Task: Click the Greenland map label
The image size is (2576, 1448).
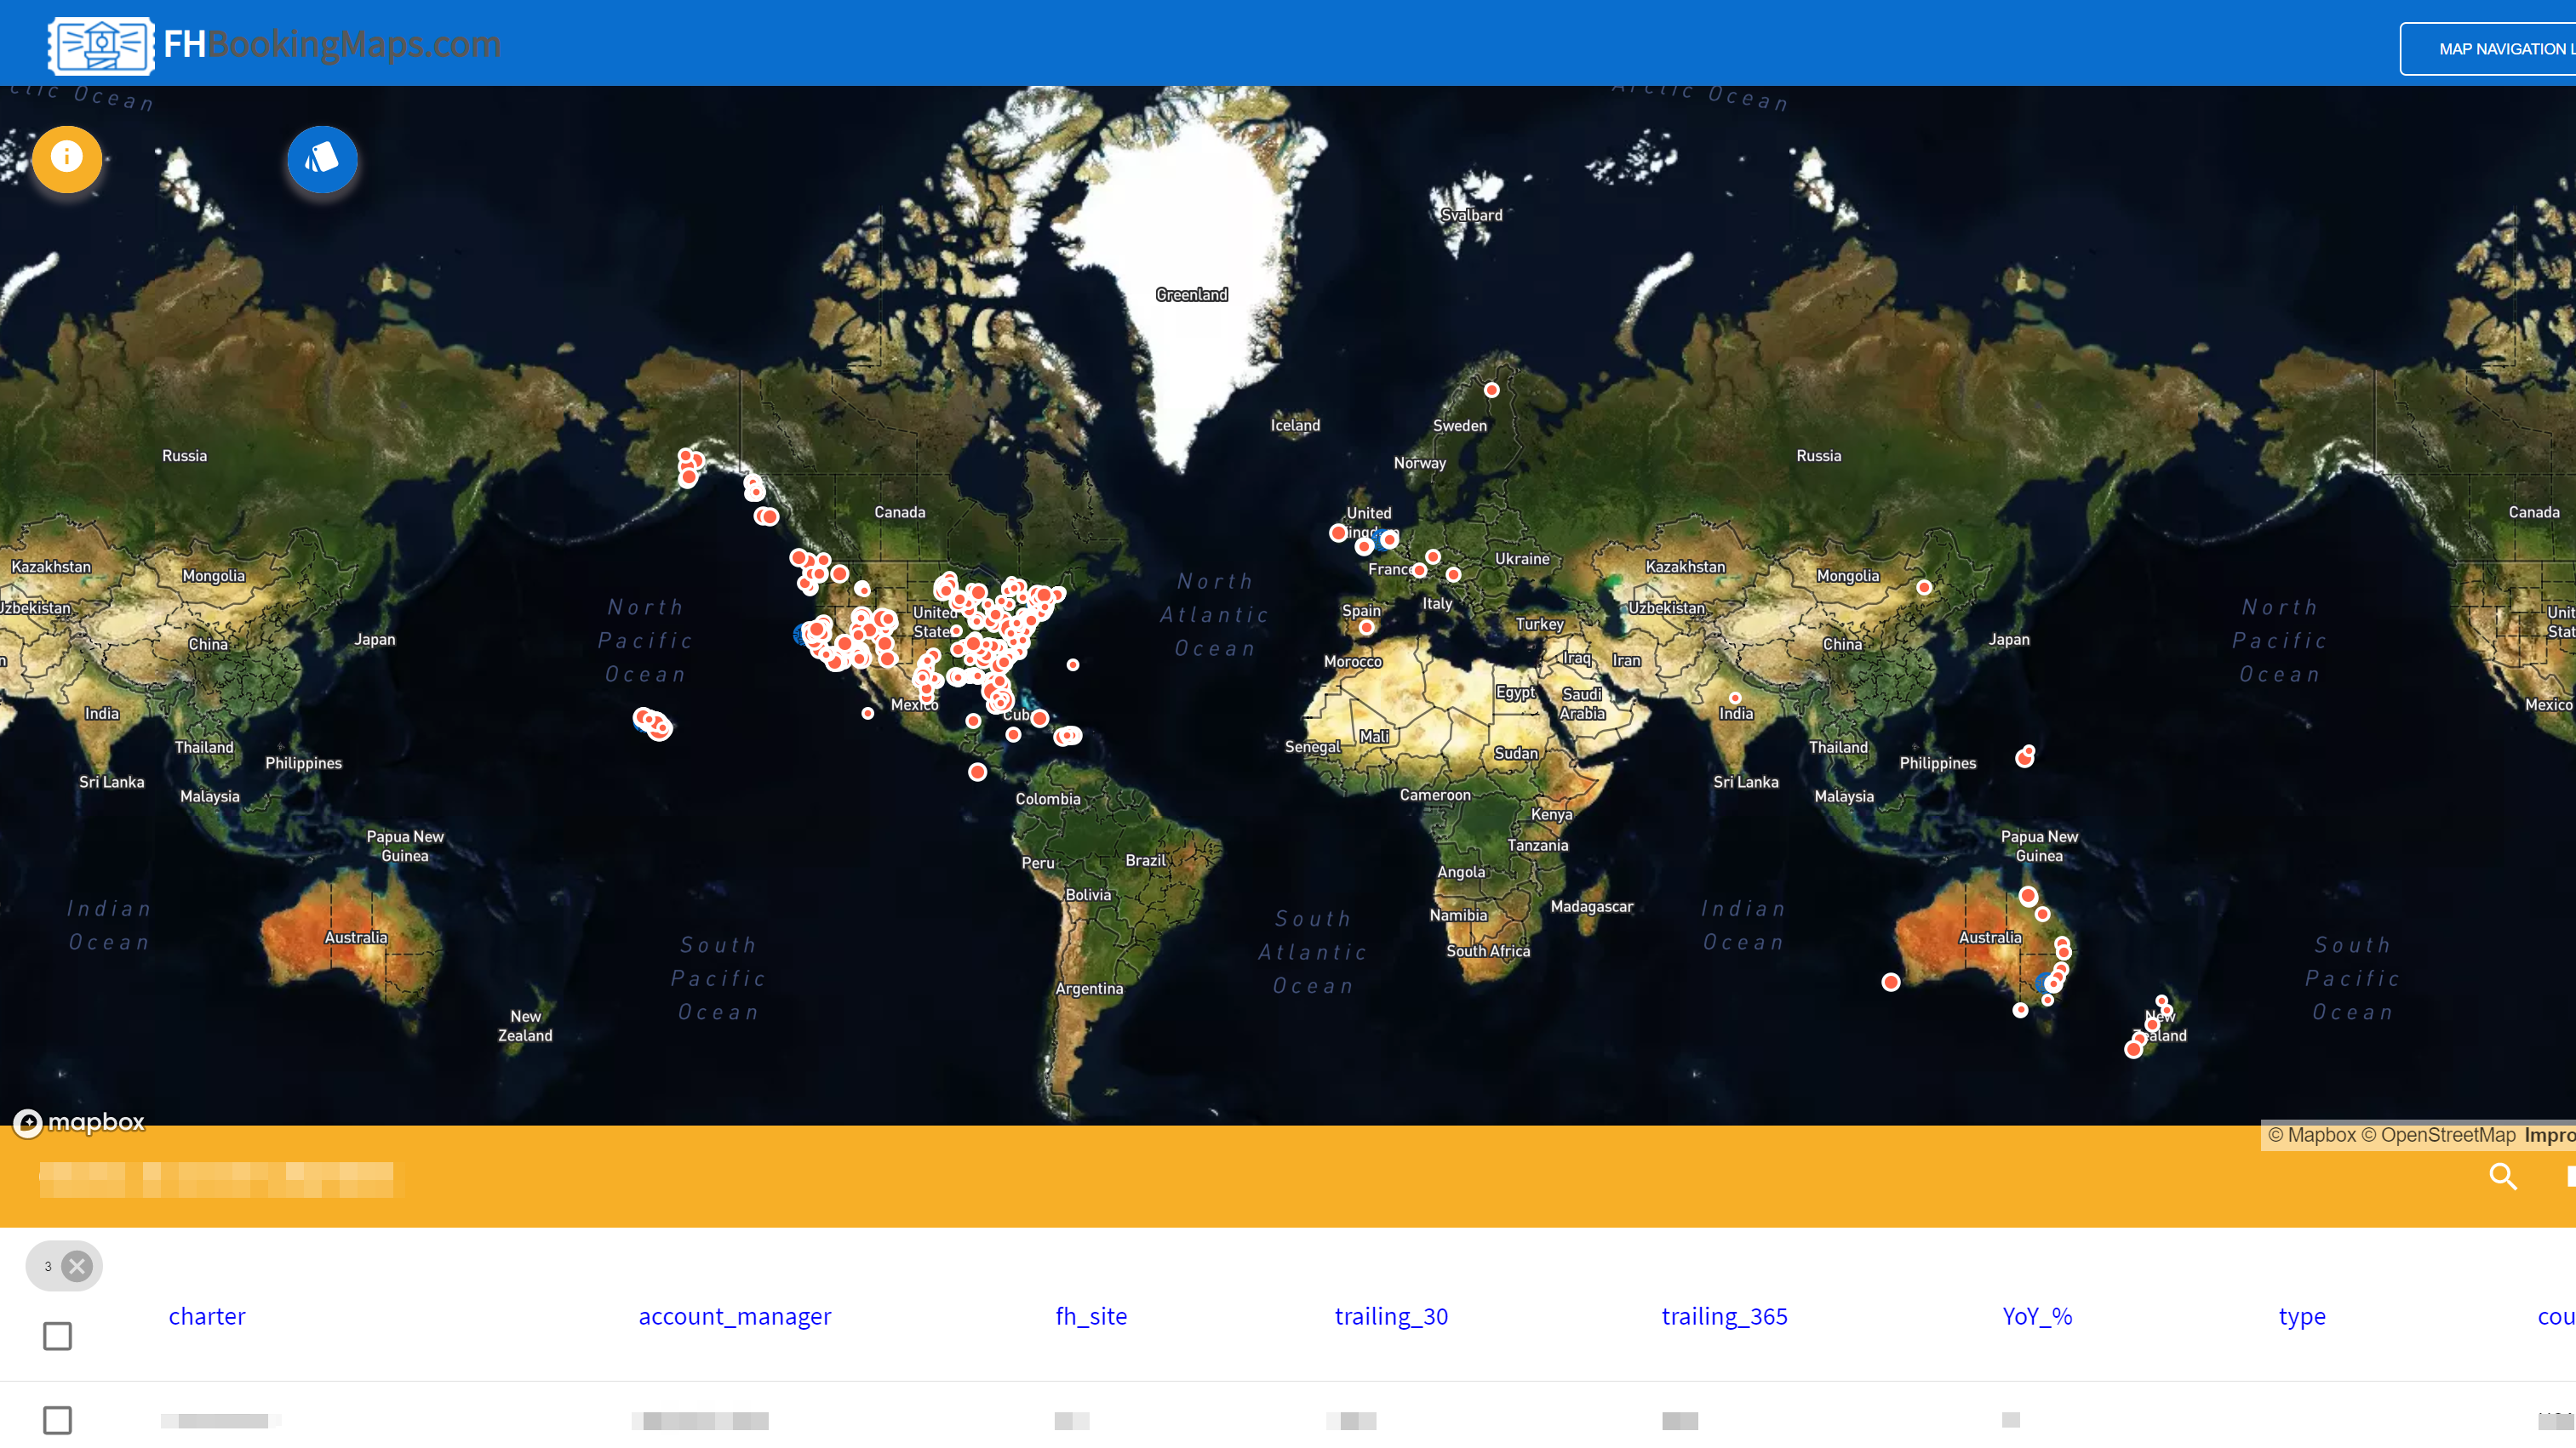Action: pyautogui.click(x=1191, y=295)
